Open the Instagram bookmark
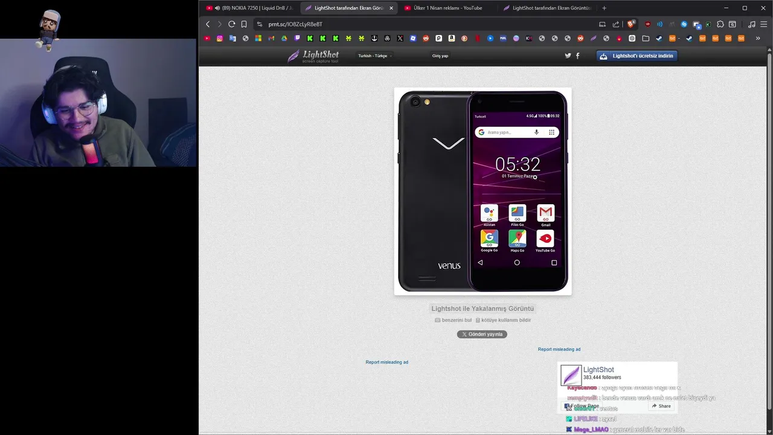Screen dimensions: 773x435 tap(220, 38)
